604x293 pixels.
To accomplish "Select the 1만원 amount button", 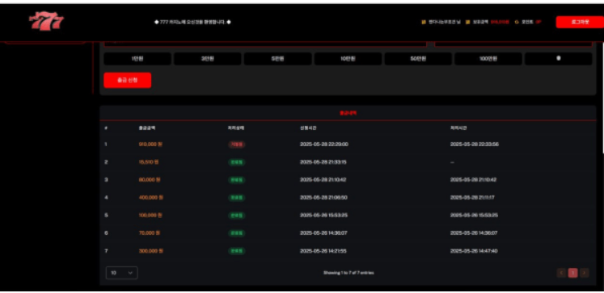I will 137,59.
